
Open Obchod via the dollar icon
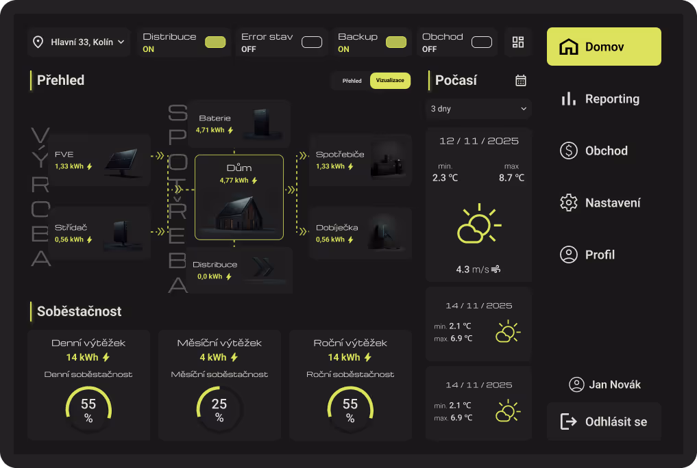pyautogui.click(x=568, y=151)
